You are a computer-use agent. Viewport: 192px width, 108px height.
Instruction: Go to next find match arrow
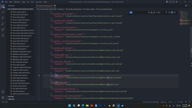(x=169, y=12)
